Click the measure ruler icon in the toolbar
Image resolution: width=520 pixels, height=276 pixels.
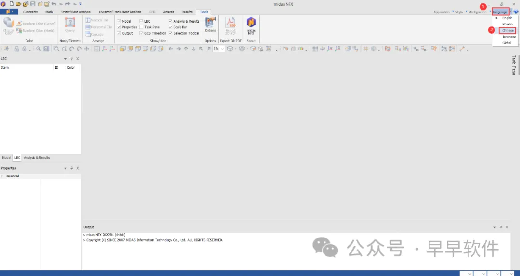(462, 49)
